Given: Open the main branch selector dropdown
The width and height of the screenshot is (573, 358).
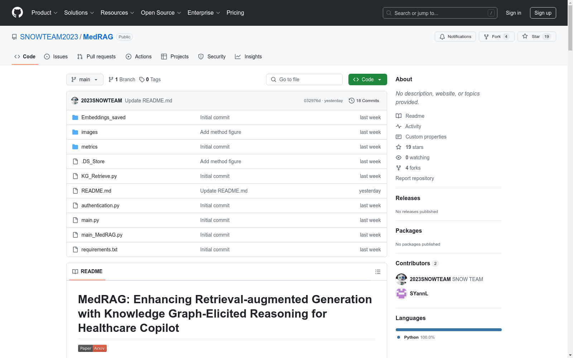Looking at the screenshot, I should pyautogui.click(x=85, y=79).
